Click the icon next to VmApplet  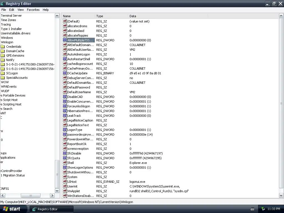pyautogui.click(x=65, y=191)
